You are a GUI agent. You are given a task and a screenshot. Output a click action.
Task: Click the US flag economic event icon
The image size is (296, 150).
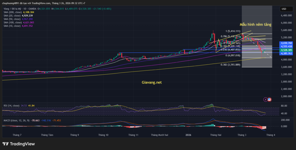point(269,99)
